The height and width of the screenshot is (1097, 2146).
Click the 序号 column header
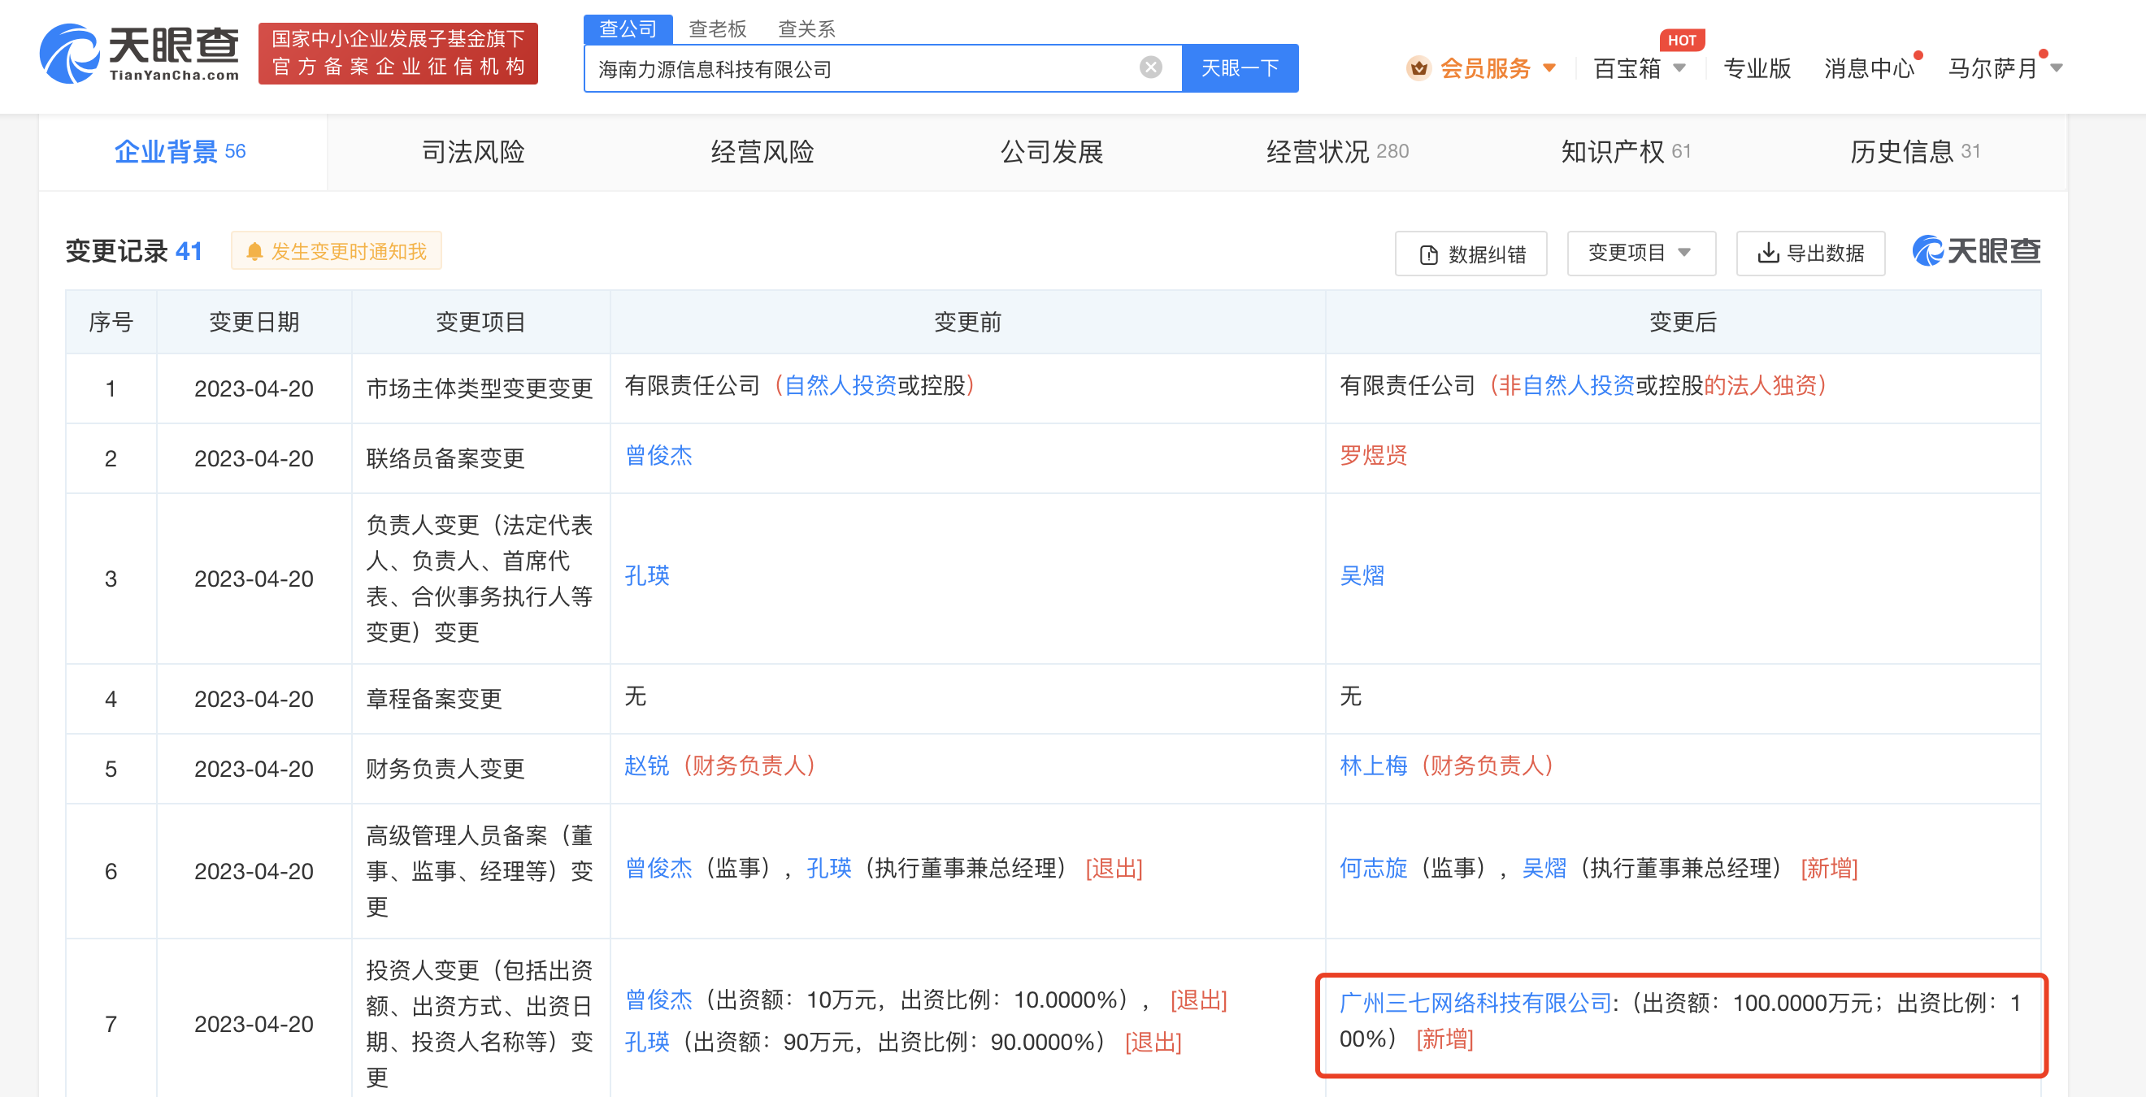pyautogui.click(x=111, y=323)
